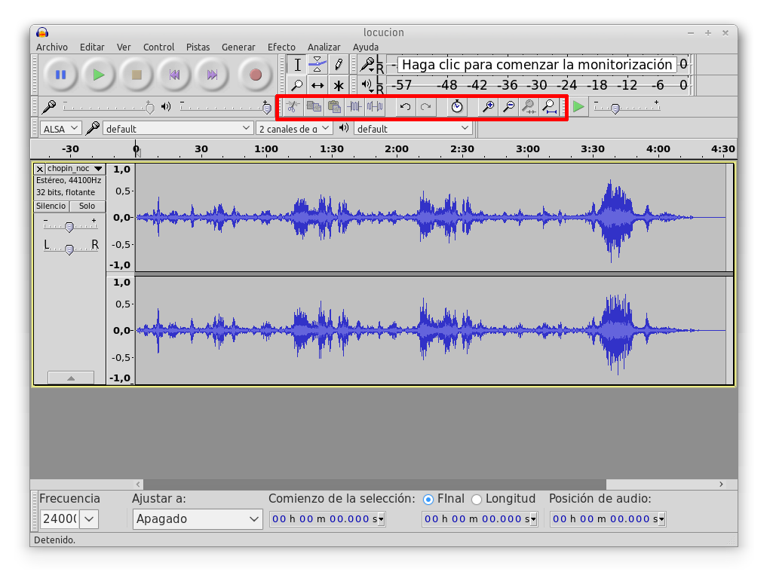
Task: Open the project Frecuencia rate dropdown
Action: 90,518
